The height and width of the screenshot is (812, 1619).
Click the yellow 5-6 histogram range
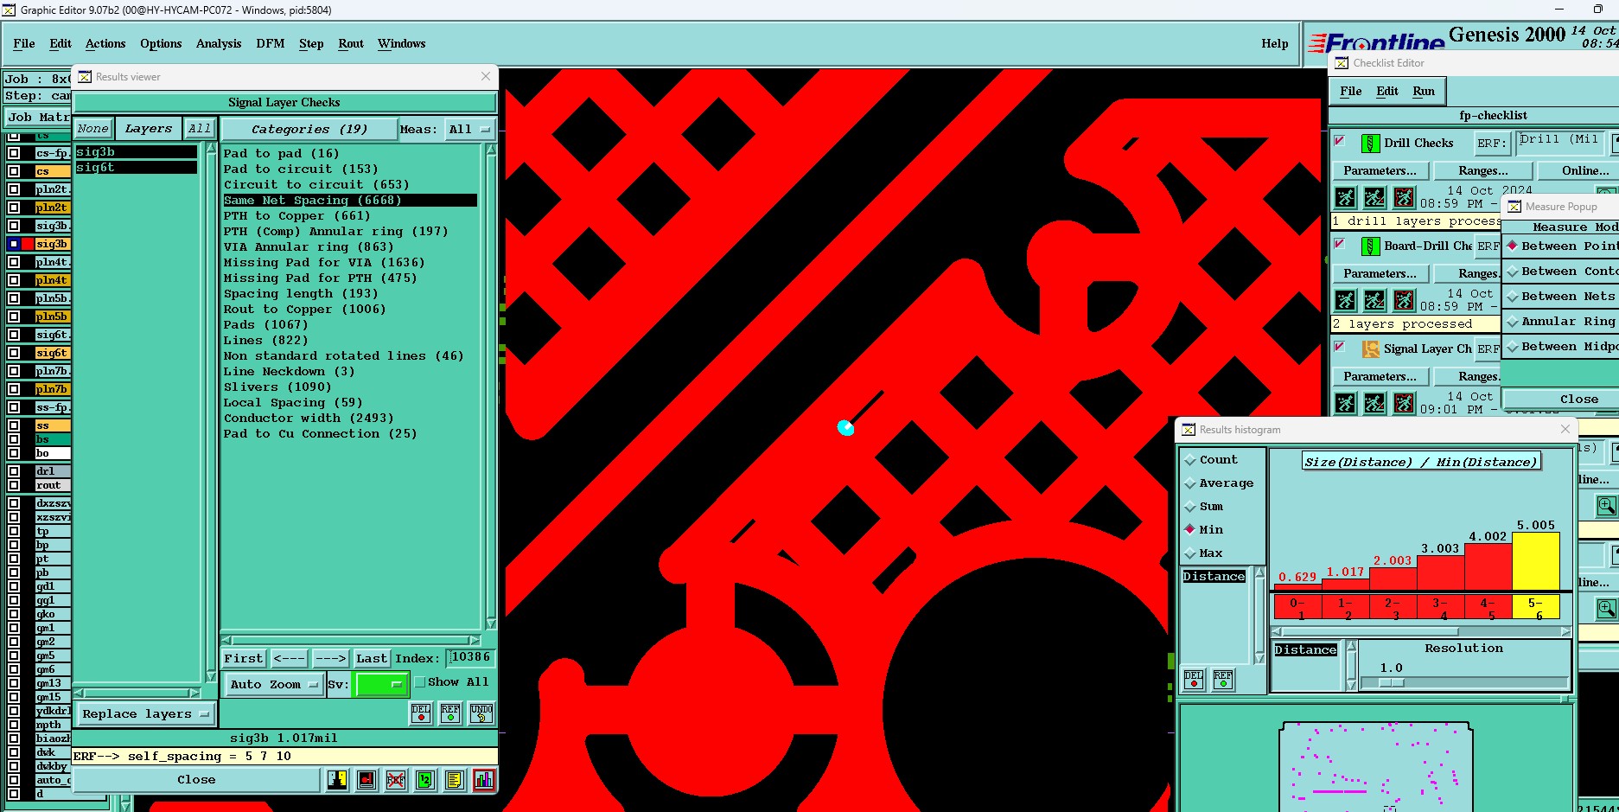(1535, 608)
